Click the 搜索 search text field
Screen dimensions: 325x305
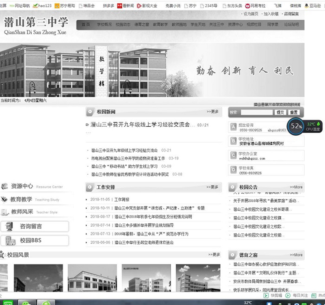[256, 112]
